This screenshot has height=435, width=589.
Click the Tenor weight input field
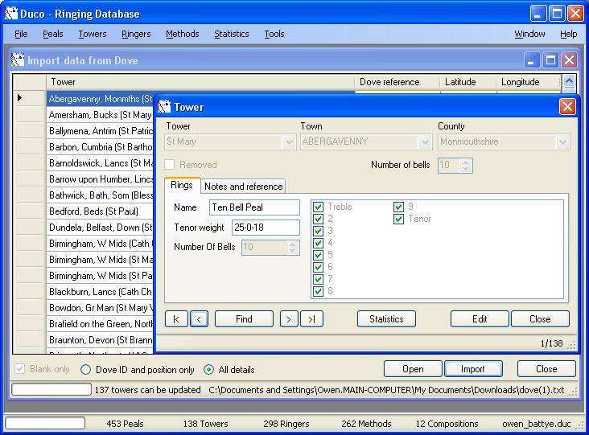tap(254, 228)
